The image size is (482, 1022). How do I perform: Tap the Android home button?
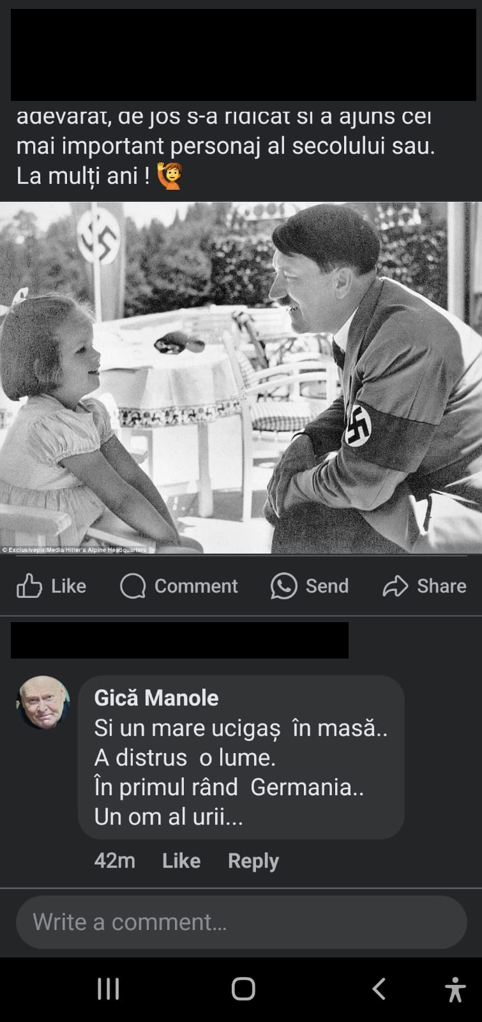[x=243, y=989]
